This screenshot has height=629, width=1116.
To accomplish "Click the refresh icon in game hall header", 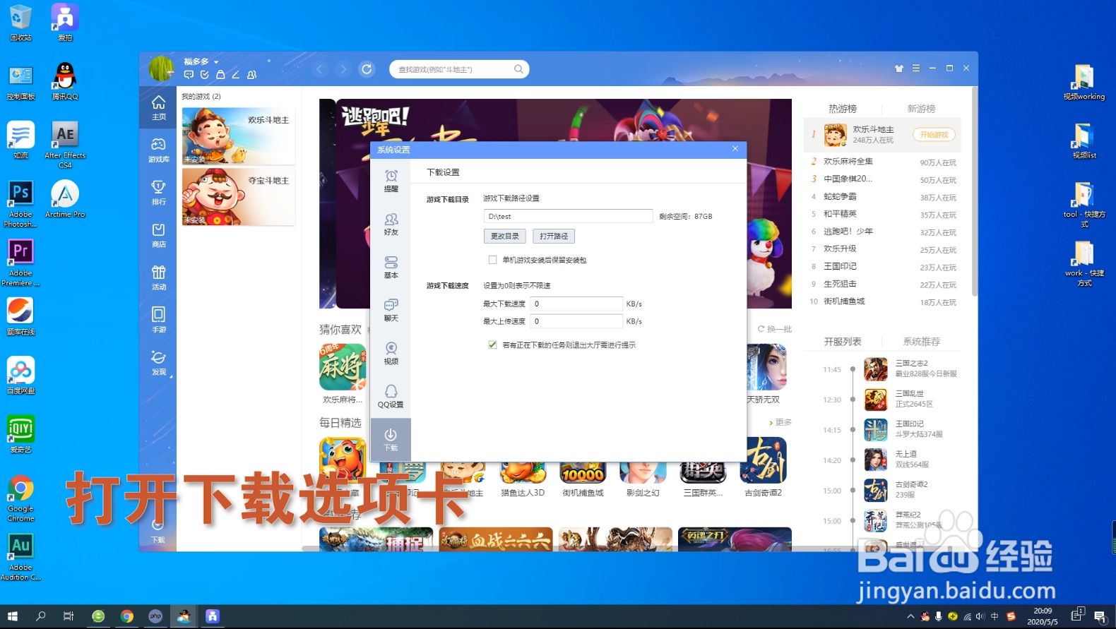I will point(367,69).
